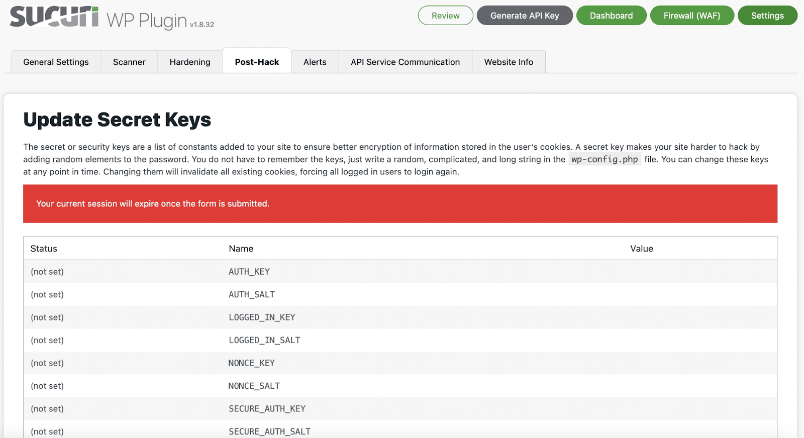Viewport: 804px width, 438px height.
Task: Open the Settings page
Action: click(x=767, y=16)
